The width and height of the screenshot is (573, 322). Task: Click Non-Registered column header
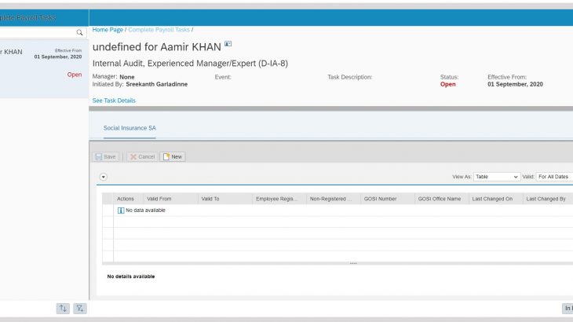point(333,199)
